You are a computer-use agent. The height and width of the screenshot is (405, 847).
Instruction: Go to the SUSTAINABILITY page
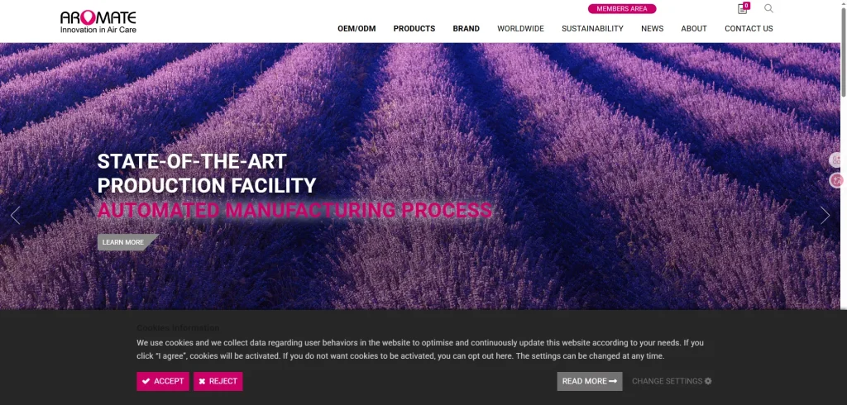[592, 29]
